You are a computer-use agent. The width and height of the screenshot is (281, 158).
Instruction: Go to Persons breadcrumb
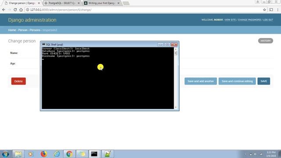click(x=35, y=30)
